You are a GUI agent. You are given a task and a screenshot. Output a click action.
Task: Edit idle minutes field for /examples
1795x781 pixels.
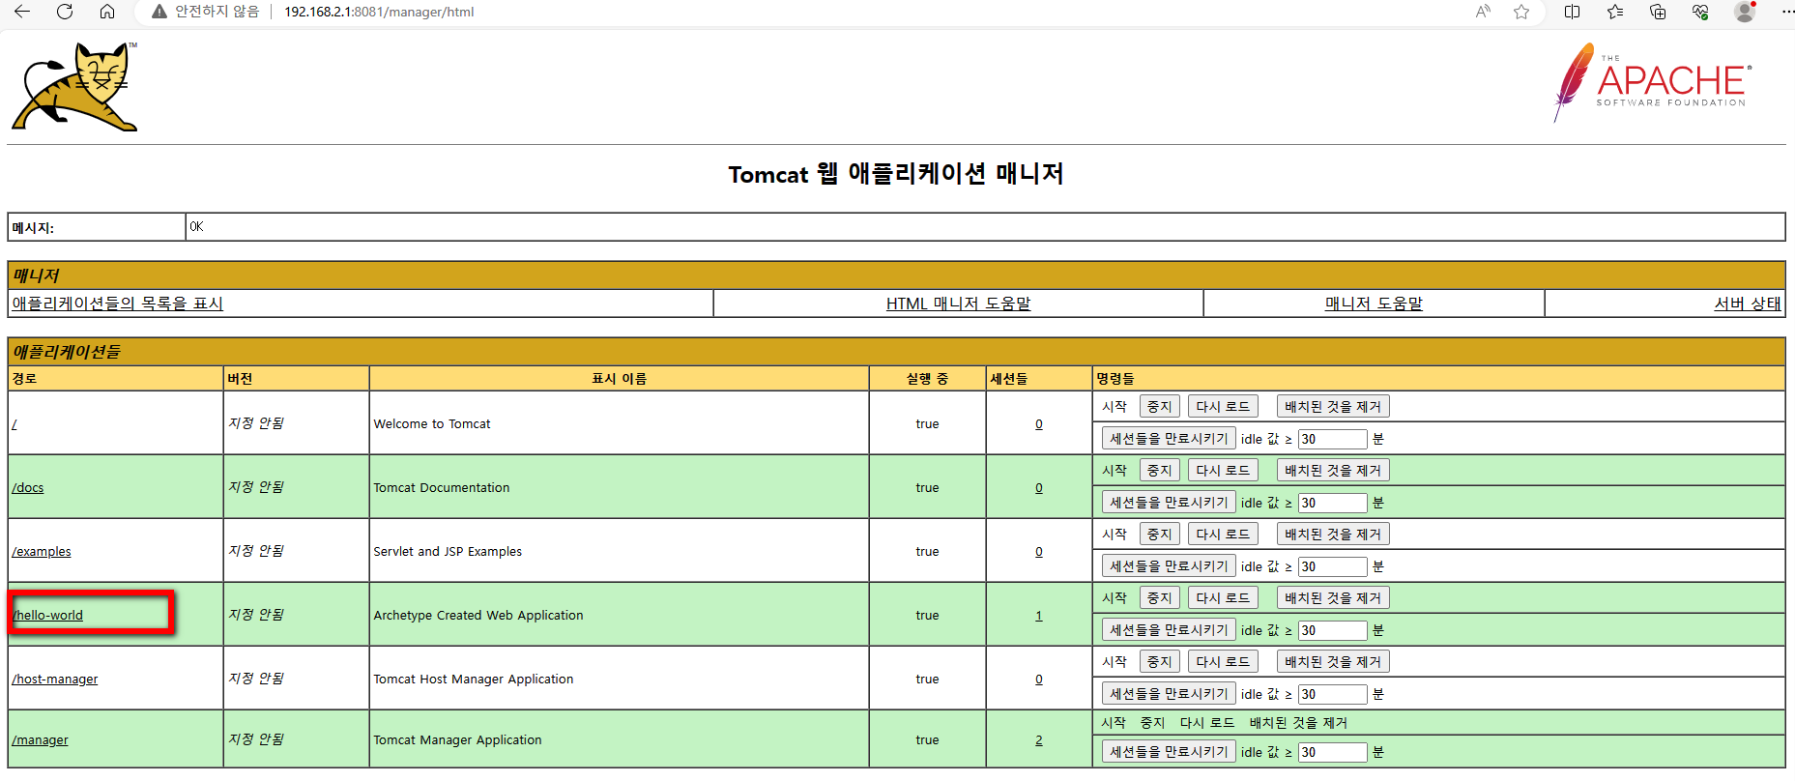[x=1332, y=566]
